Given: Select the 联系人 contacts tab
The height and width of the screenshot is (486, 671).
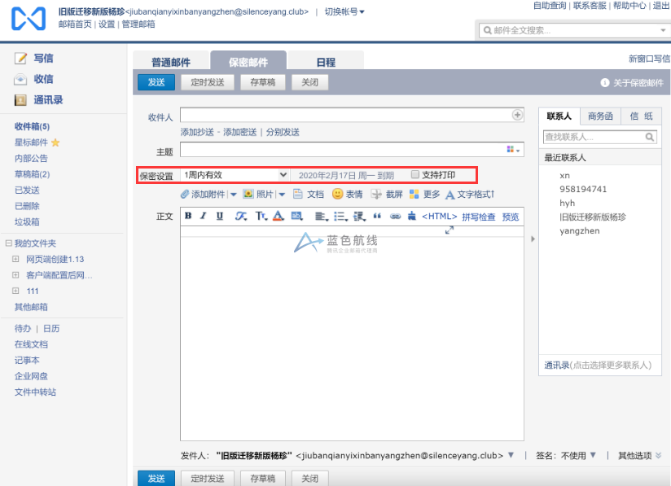Looking at the screenshot, I should pos(559,116).
